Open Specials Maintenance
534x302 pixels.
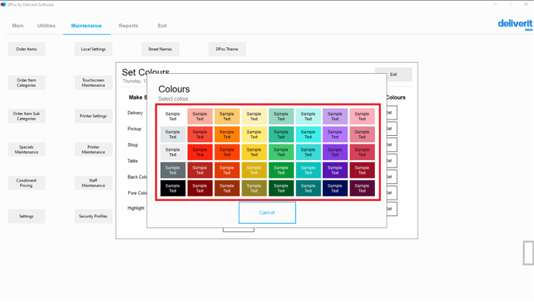[26, 150]
